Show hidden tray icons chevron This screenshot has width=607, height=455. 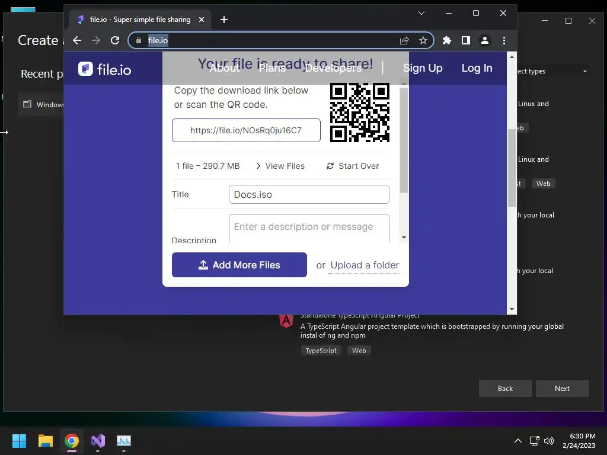pos(518,441)
